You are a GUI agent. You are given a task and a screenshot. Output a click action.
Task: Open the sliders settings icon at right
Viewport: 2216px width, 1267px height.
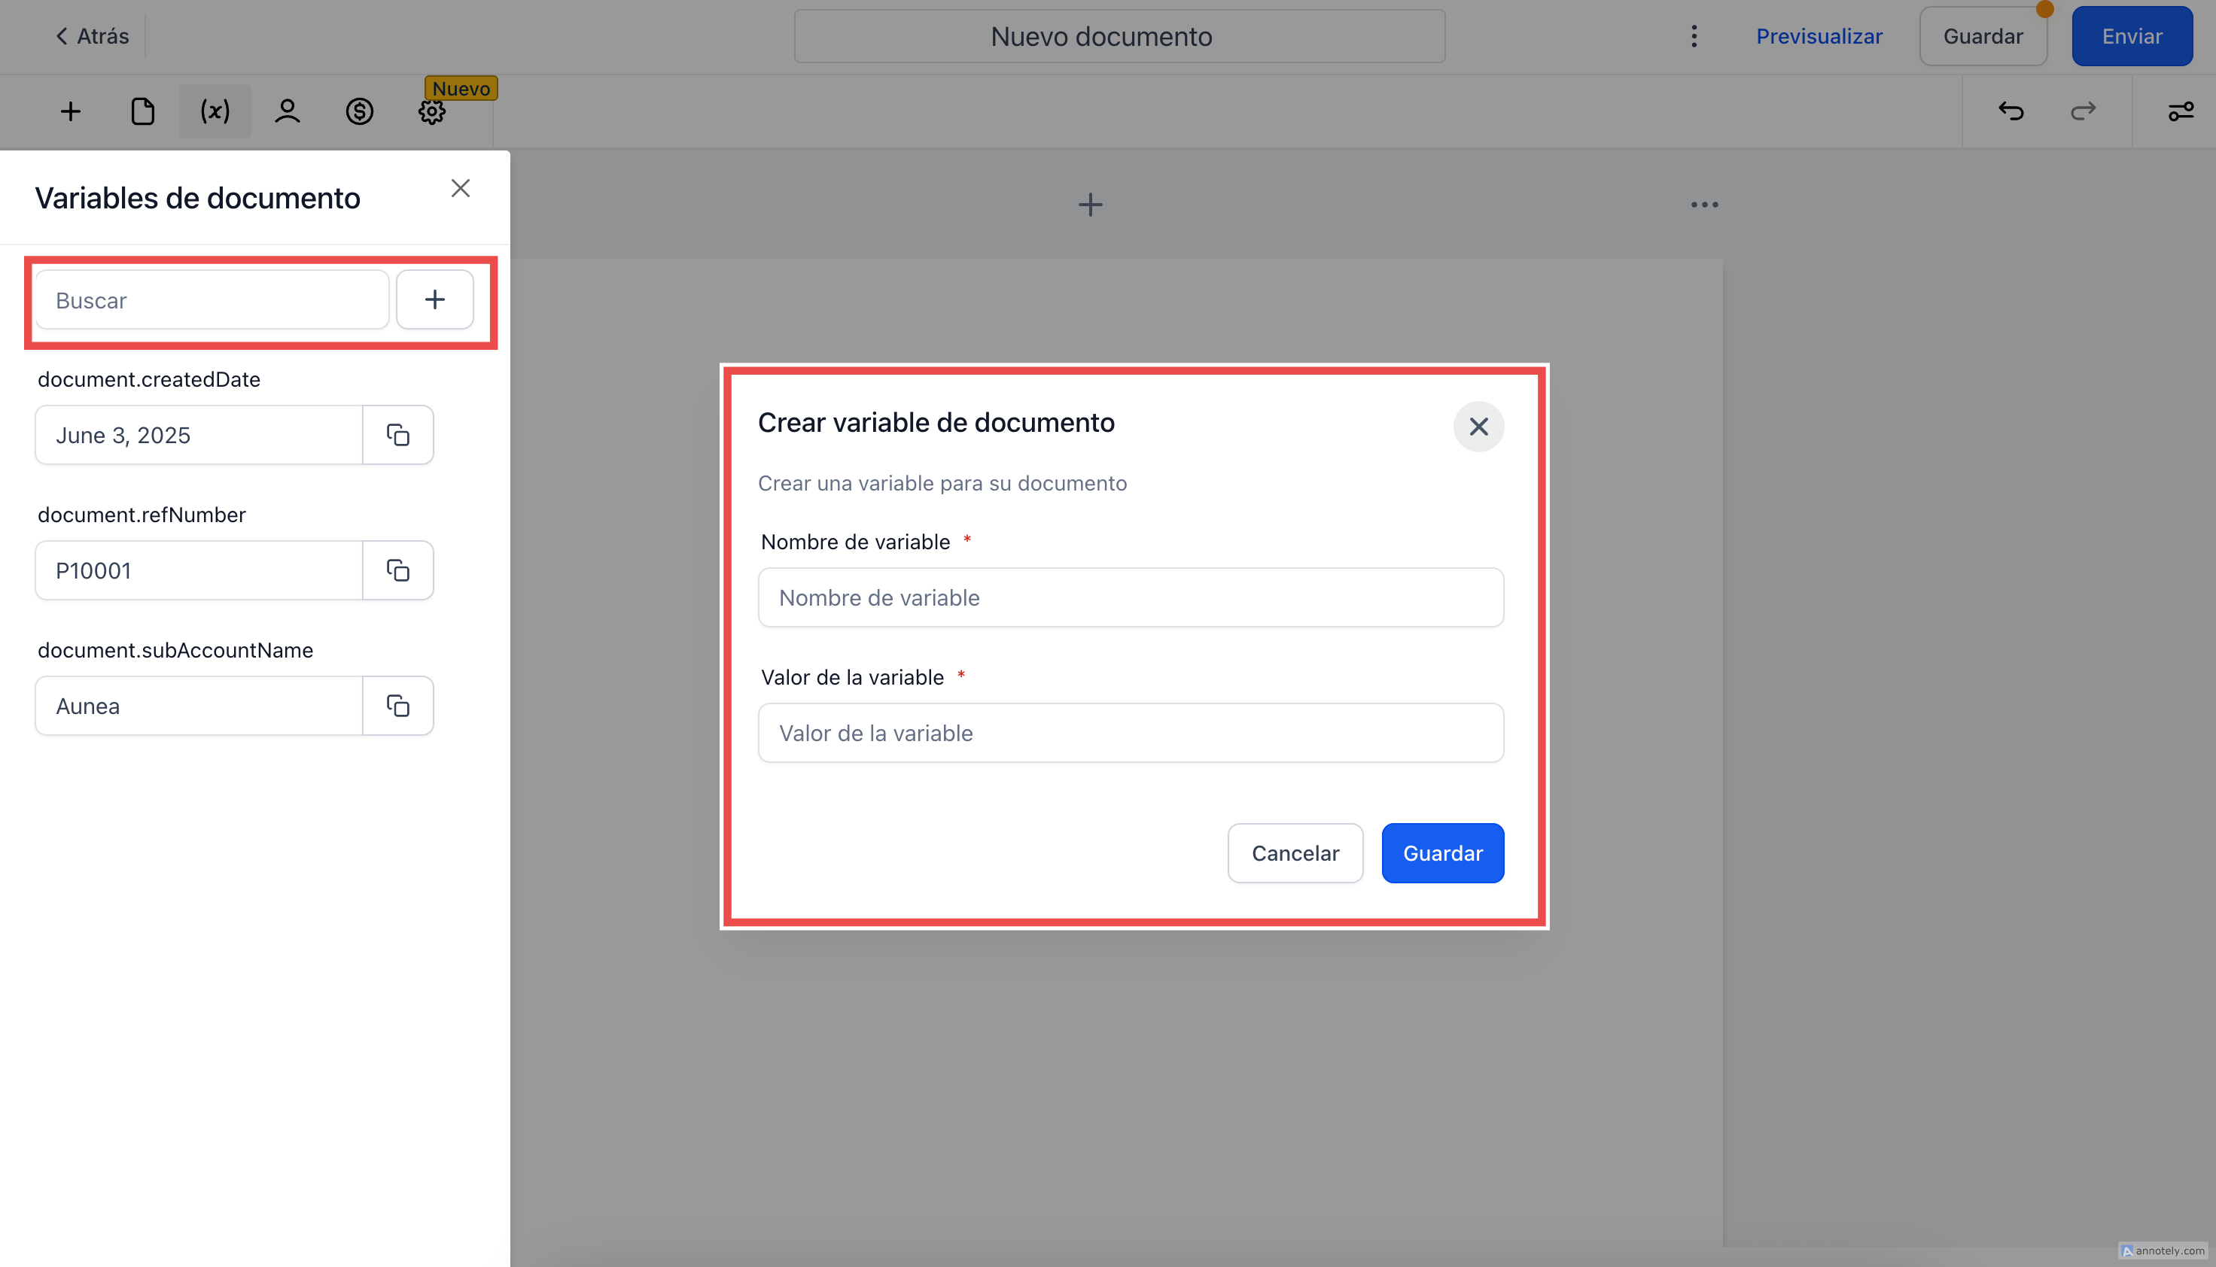click(2181, 111)
